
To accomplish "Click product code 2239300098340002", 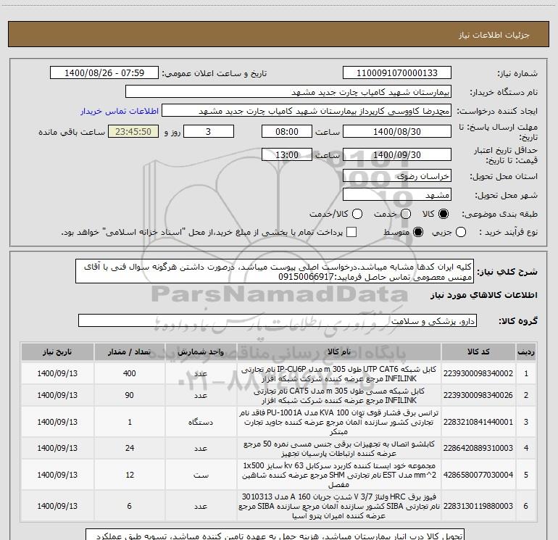I will (x=478, y=373).
